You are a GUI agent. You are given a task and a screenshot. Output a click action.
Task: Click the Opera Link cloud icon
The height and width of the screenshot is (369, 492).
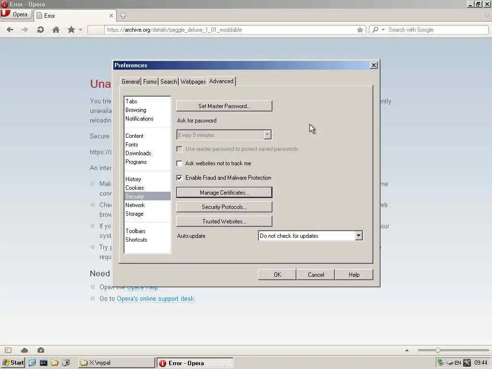coord(25,350)
